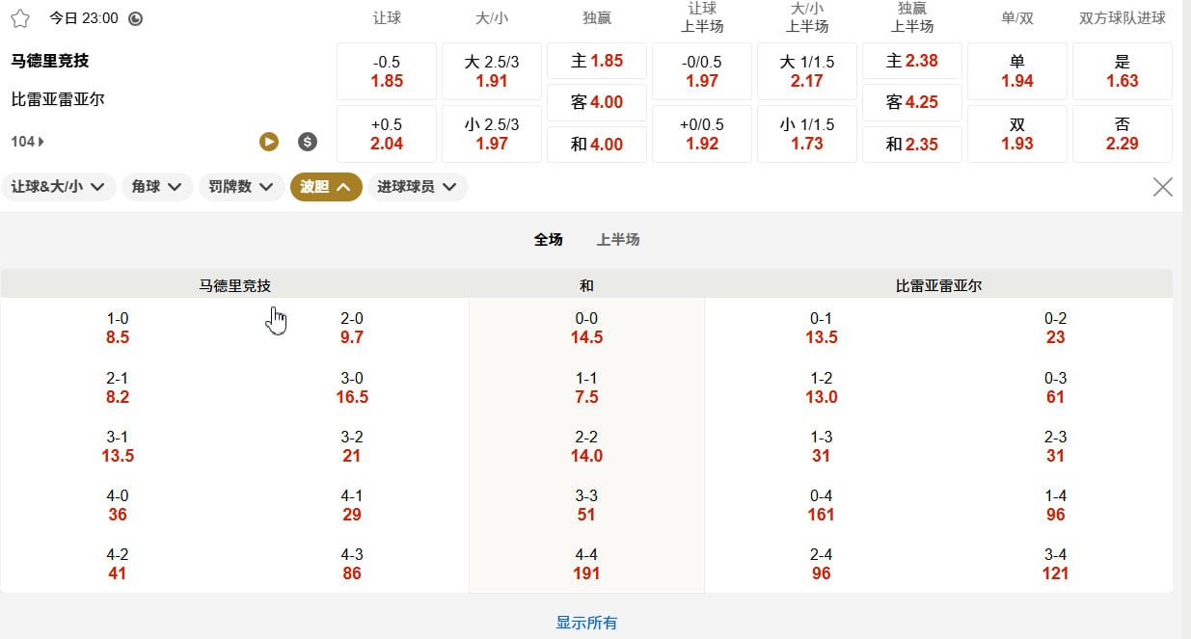1191x639 pixels.
Task: Pick correct score 4-0 at 36
Action: 118,505
